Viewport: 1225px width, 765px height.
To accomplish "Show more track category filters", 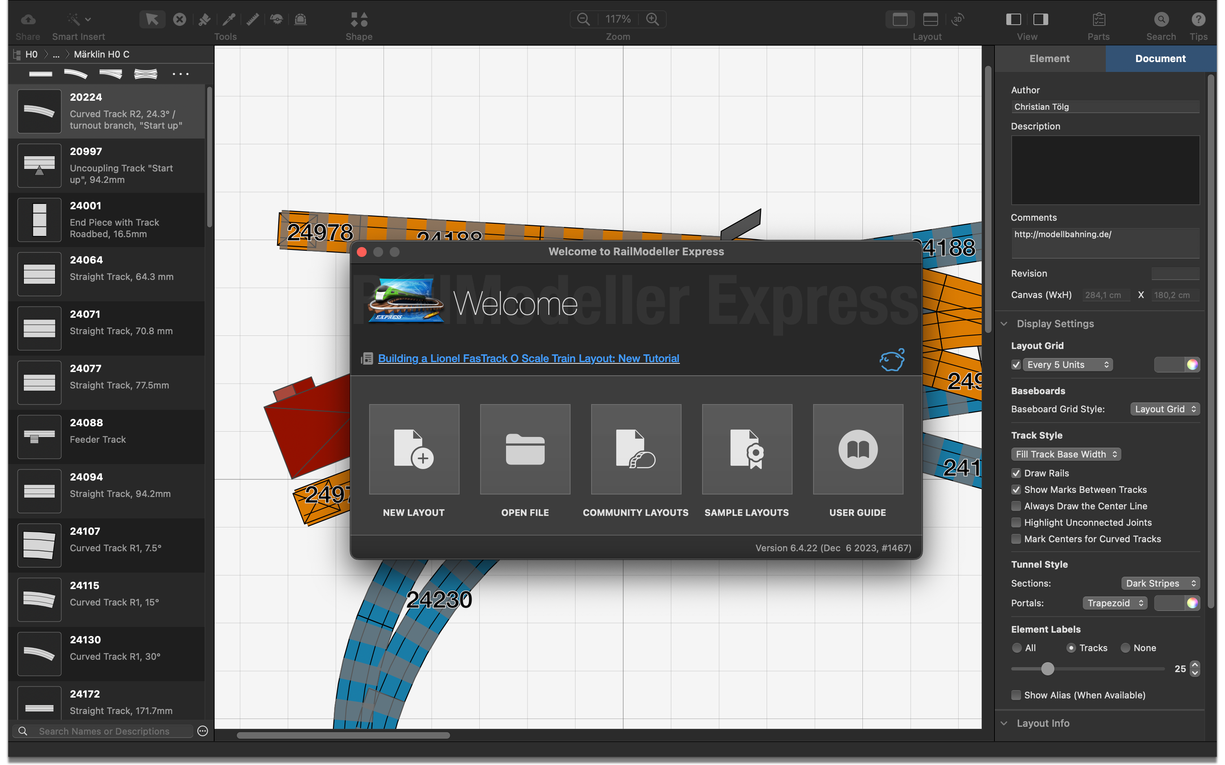I will [x=180, y=74].
